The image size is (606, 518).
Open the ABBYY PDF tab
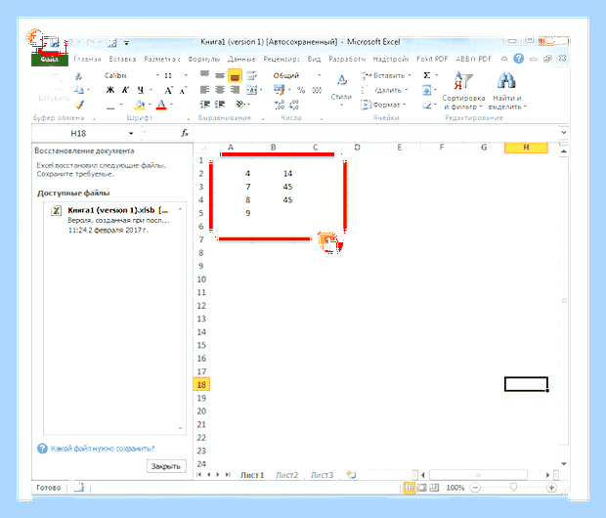[x=473, y=60]
